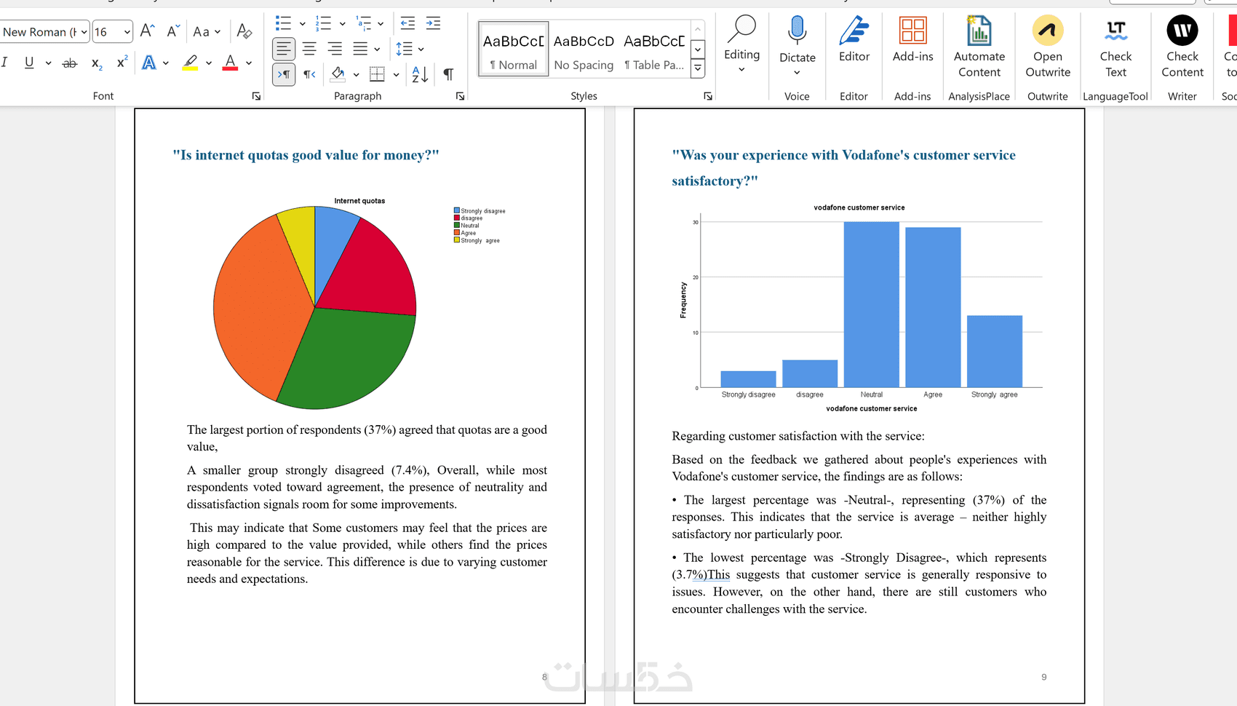
Task: Open the Add-ins gallery
Action: point(913,40)
